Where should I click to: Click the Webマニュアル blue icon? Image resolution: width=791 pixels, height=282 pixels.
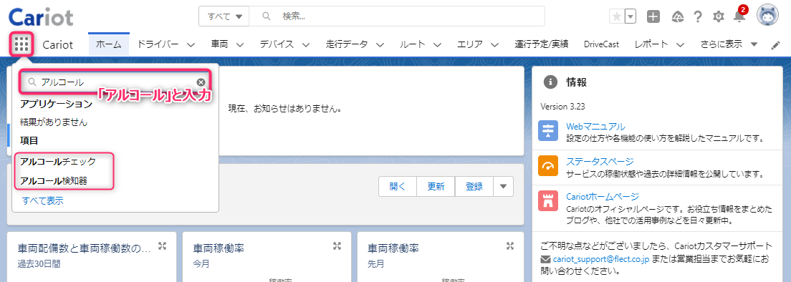pyautogui.click(x=548, y=130)
